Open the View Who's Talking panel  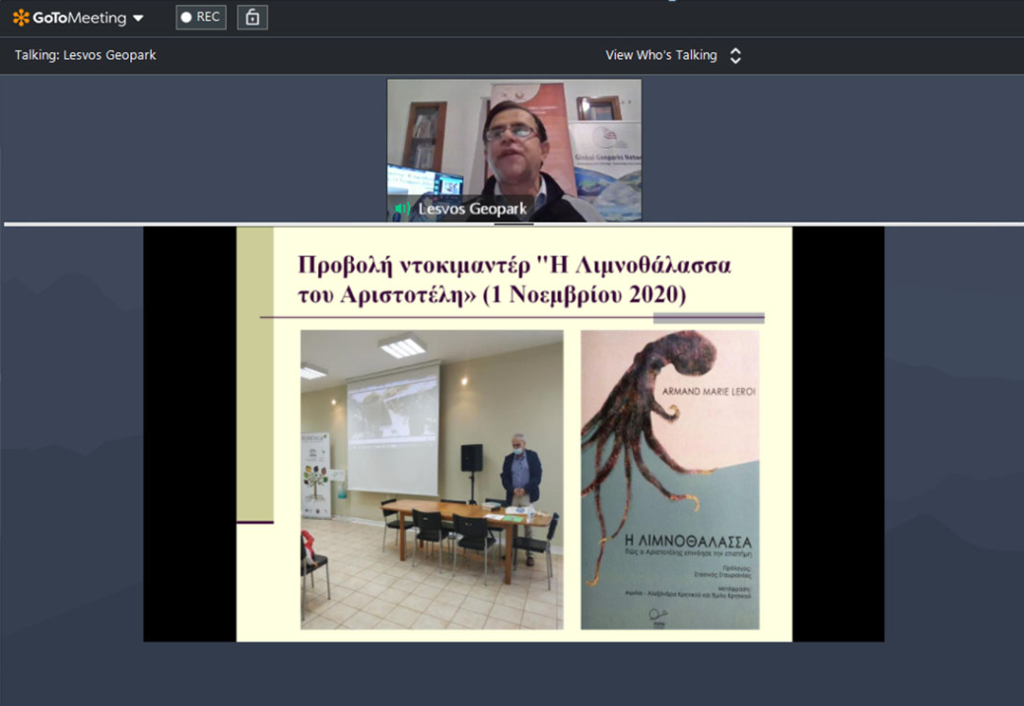[x=660, y=55]
